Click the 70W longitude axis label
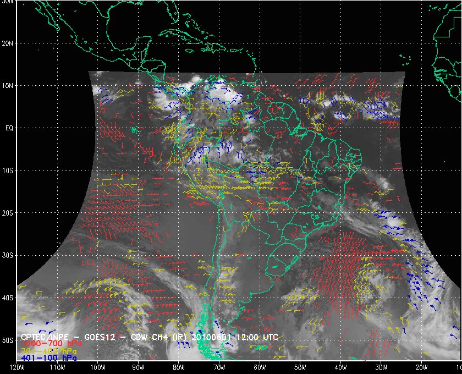Viewport: 462px width, 374px height. click(219, 367)
